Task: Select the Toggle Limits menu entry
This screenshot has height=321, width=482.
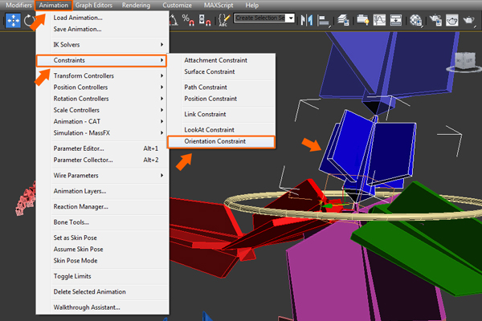Action: tap(102, 276)
